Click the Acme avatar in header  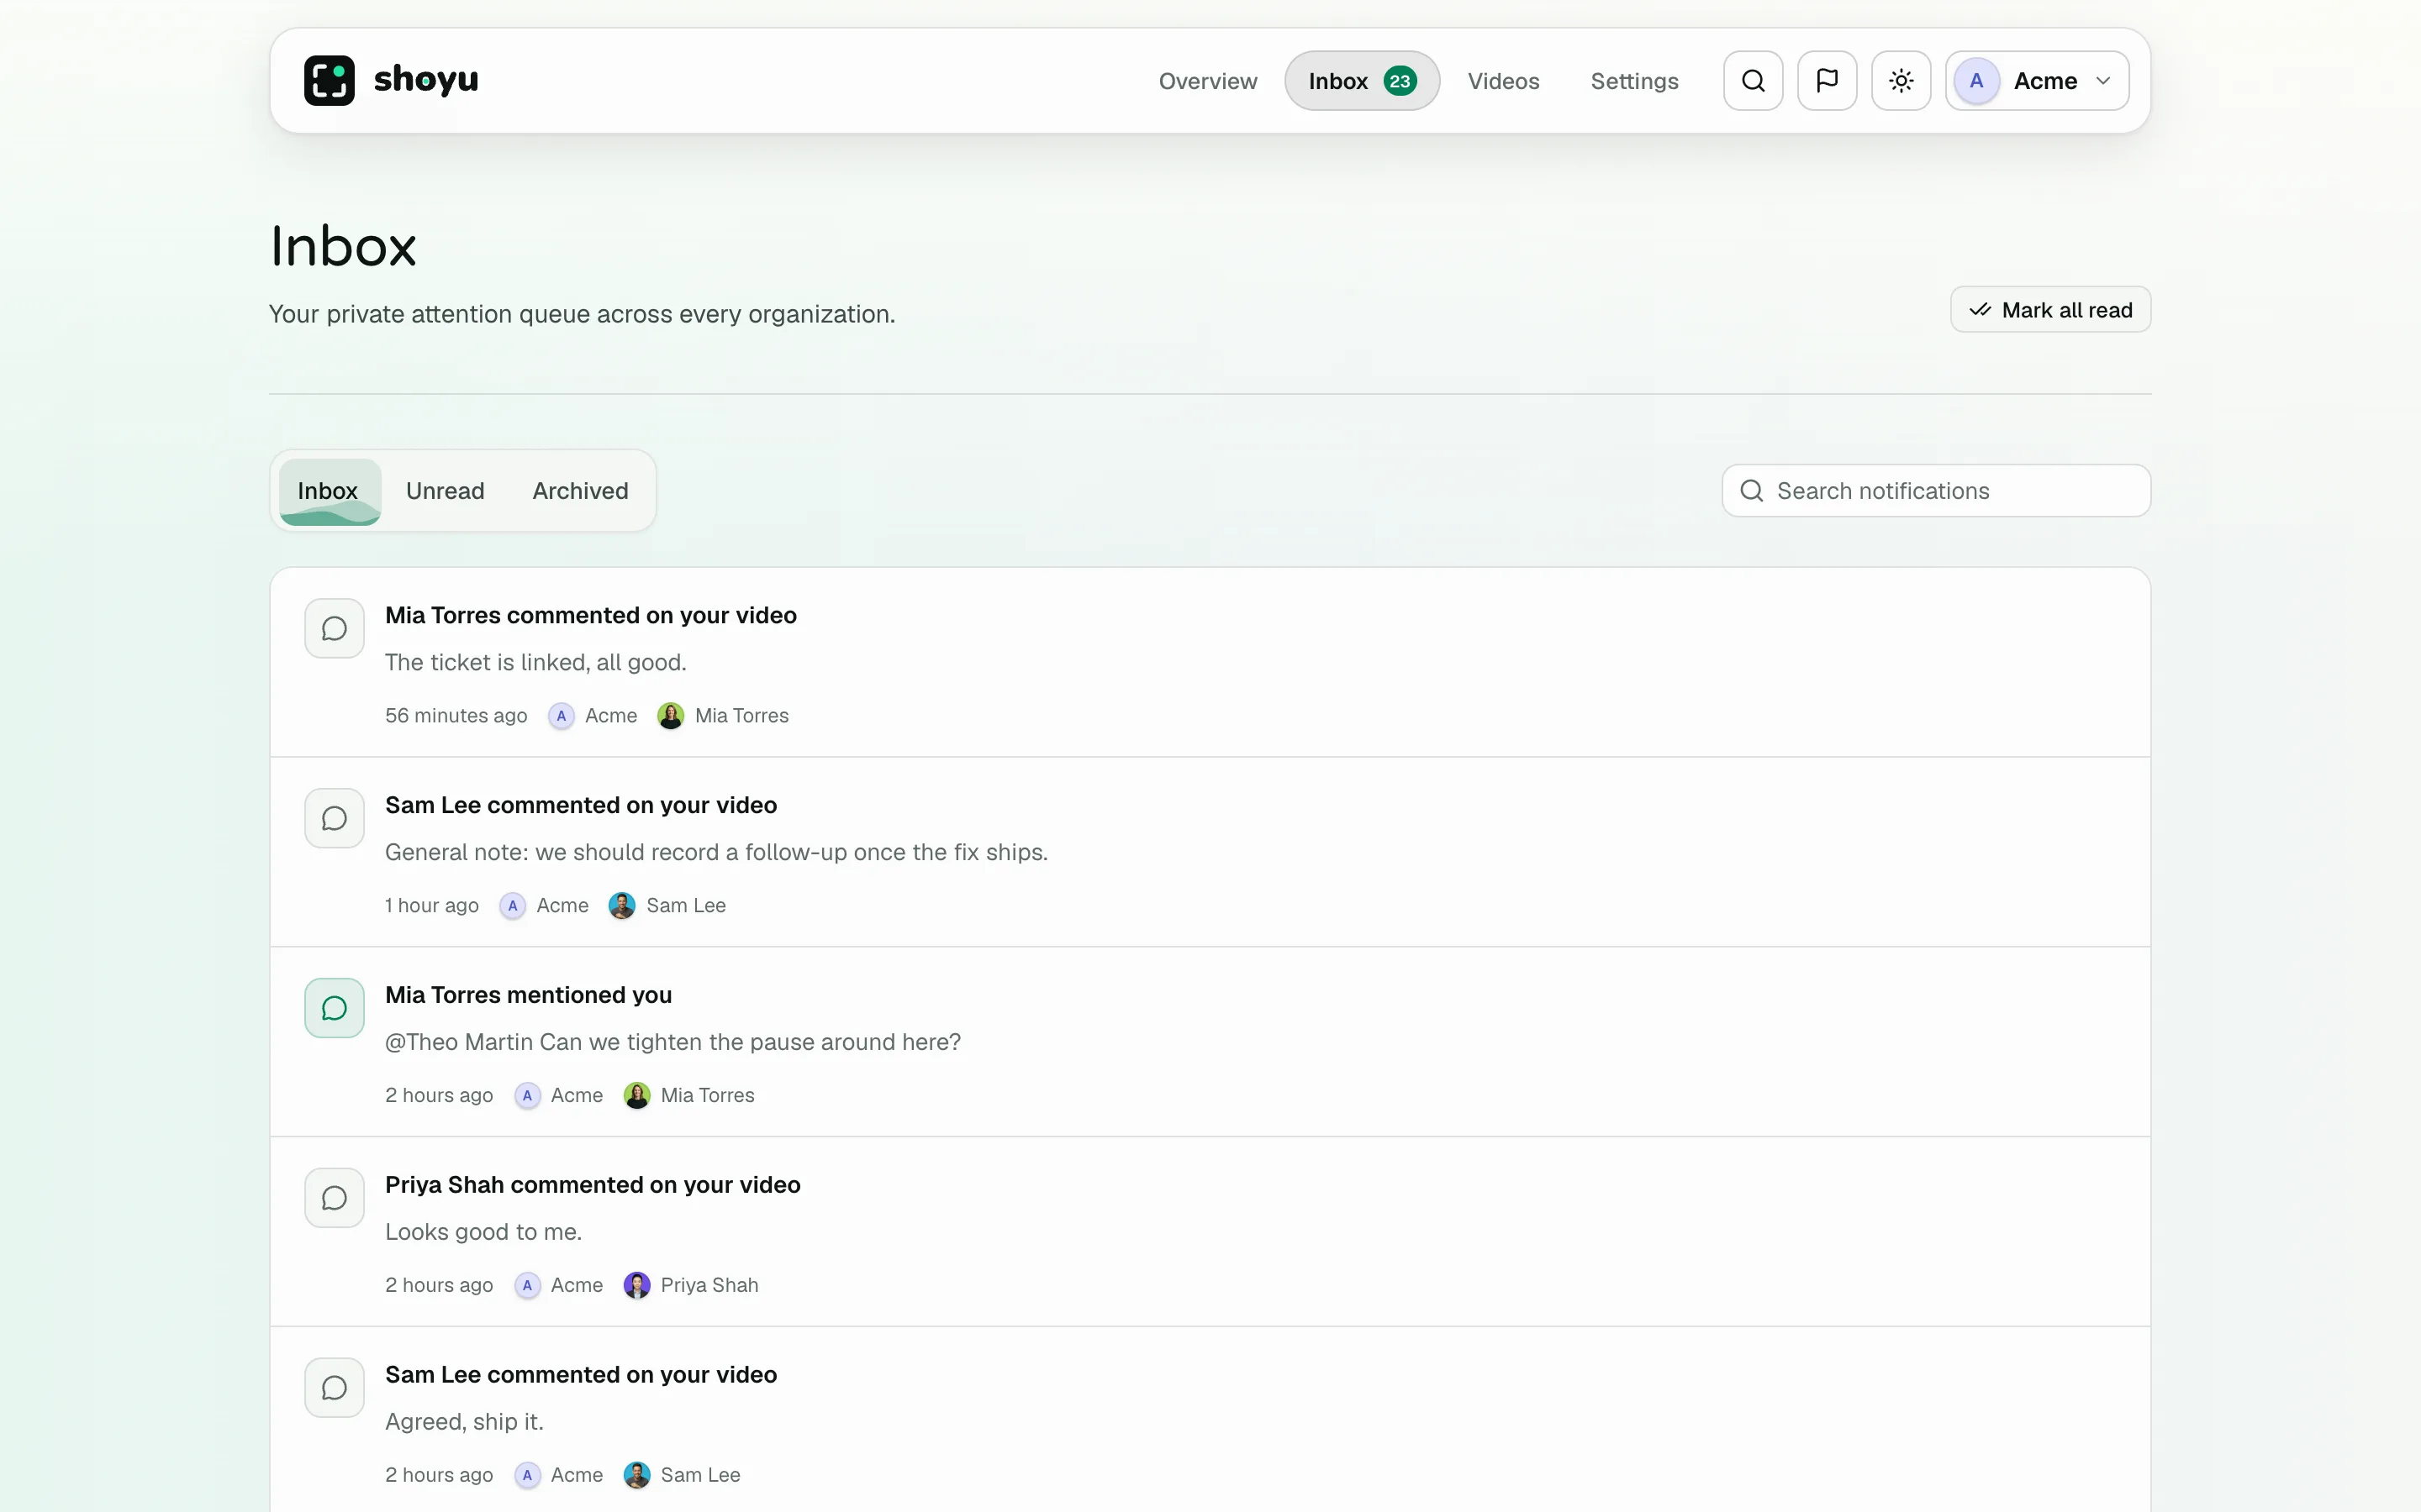click(x=1975, y=81)
